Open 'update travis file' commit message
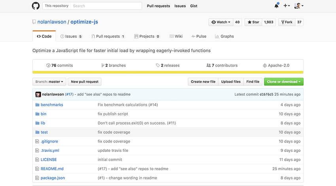The height and width of the screenshot is (186, 336). (113, 151)
